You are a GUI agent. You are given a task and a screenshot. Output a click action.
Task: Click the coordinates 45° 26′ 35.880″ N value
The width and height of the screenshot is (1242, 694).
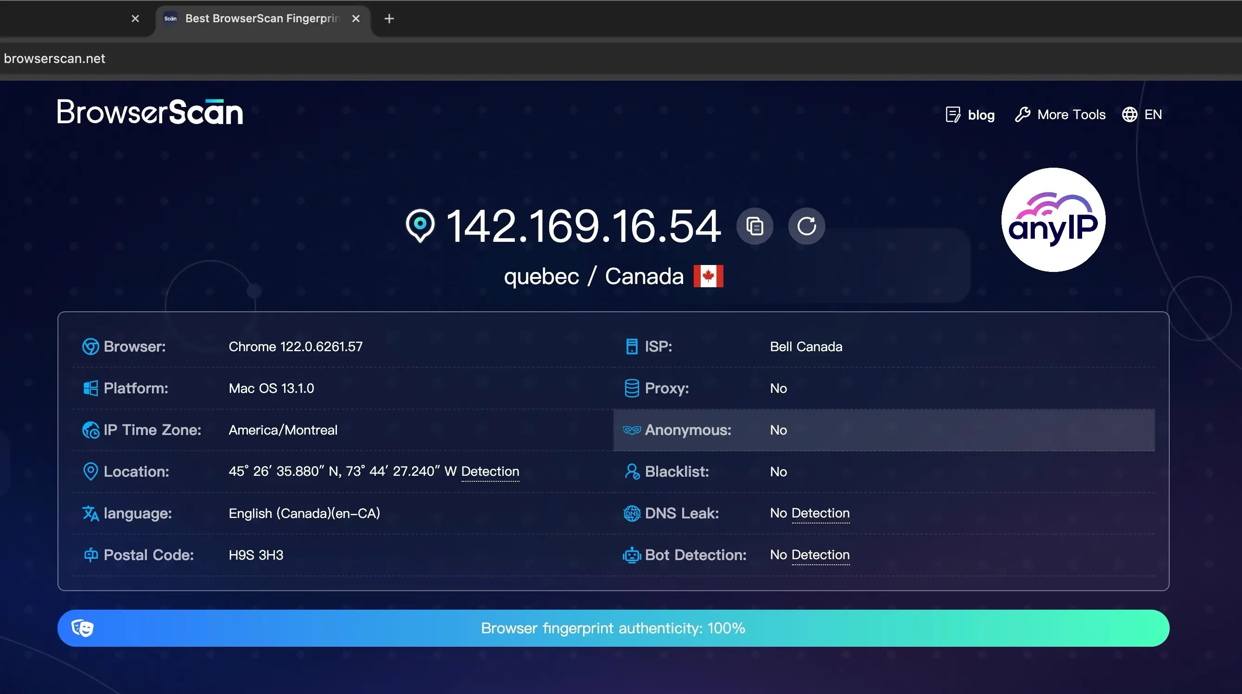point(343,471)
